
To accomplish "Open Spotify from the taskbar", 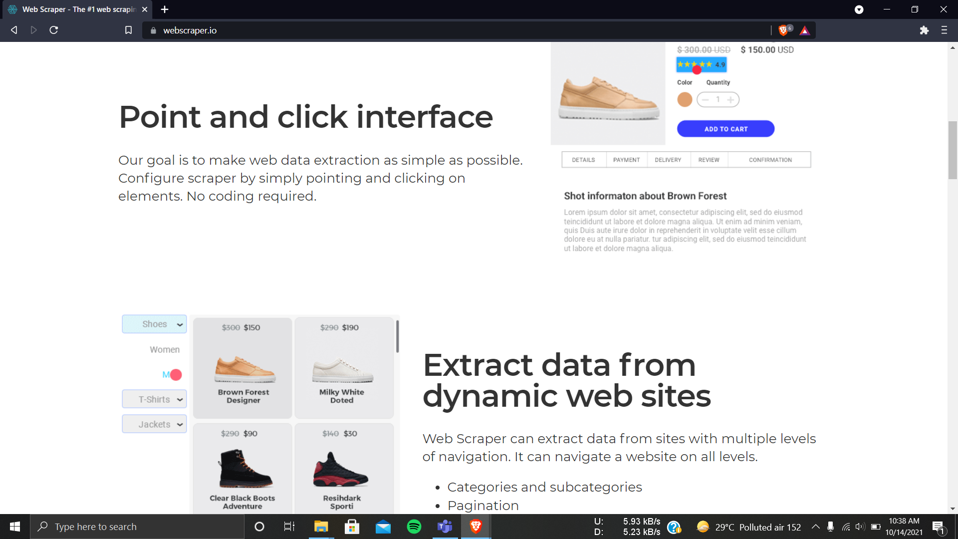I will tap(414, 527).
